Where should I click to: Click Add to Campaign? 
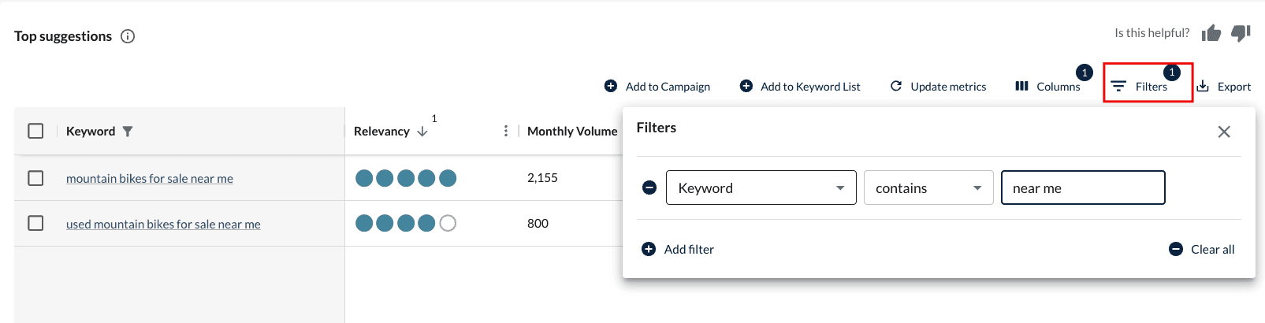657,87
